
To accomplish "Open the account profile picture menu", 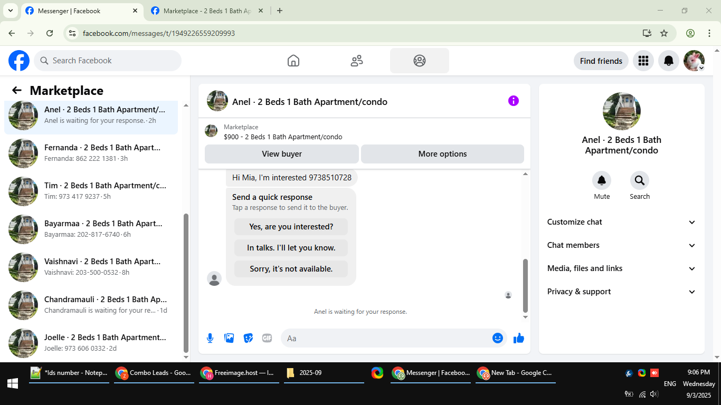I will click(x=694, y=61).
